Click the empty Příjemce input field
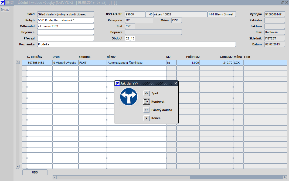Image resolution: width=289 pixels, height=181 pixels. (x=65, y=32)
